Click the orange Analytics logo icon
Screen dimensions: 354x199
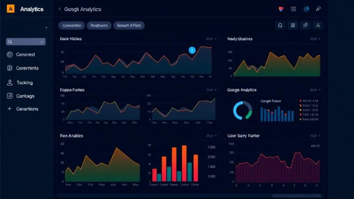point(11,9)
